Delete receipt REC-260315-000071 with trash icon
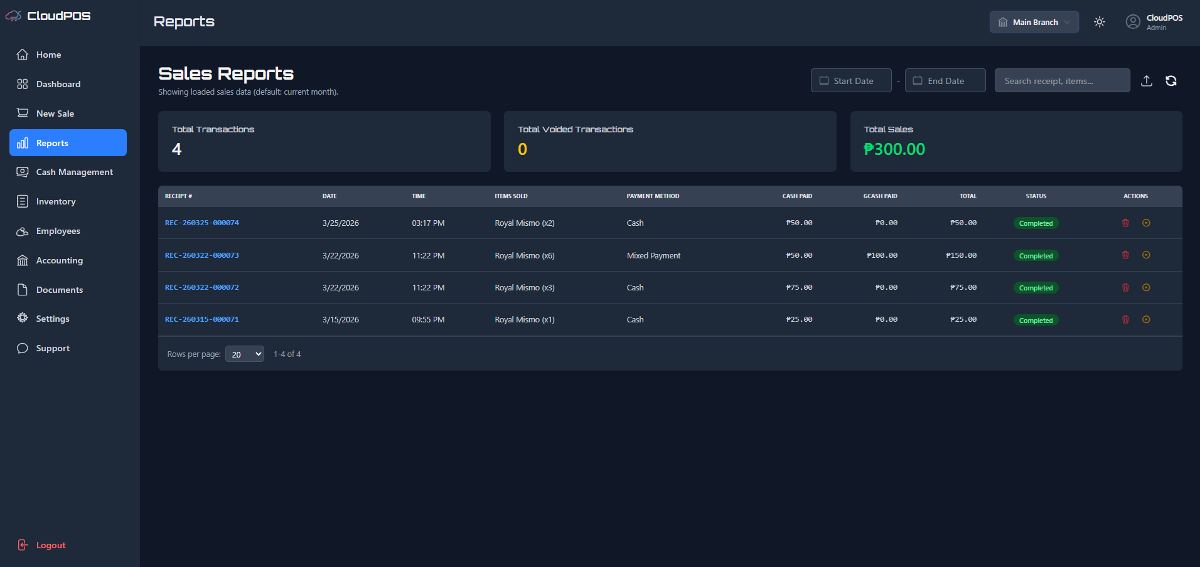1200x567 pixels. 1125,319
